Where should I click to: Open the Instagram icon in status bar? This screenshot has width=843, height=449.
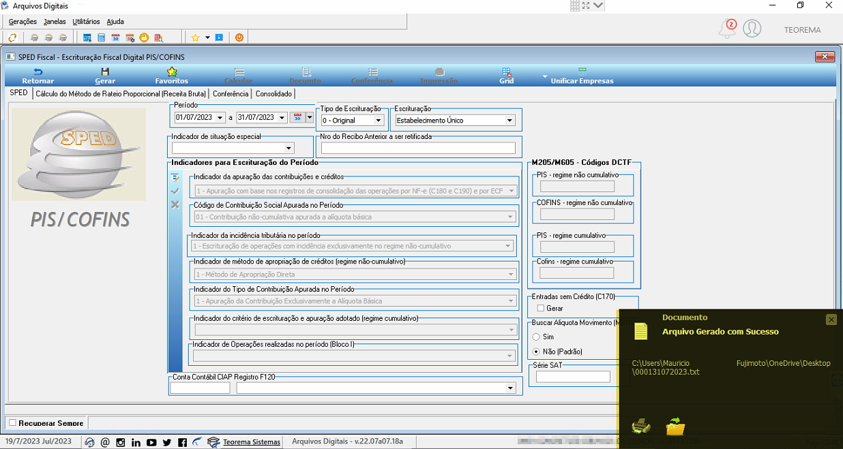[x=120, y=442]
